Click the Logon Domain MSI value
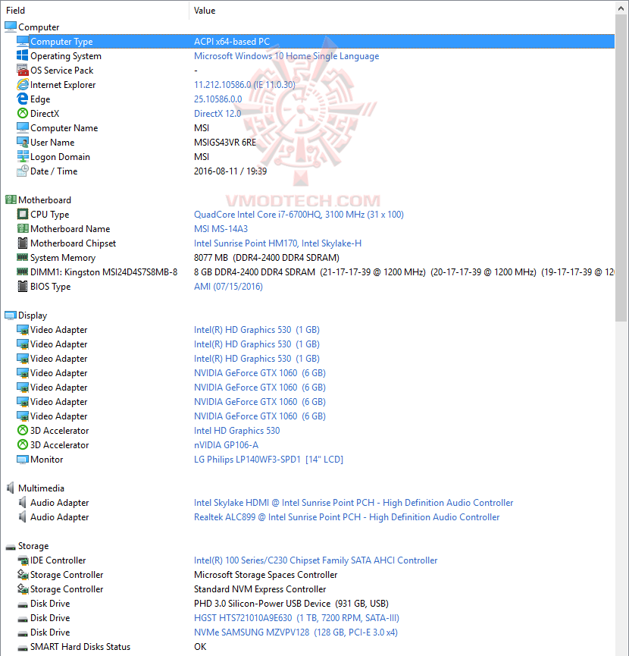The width and height of the screenshot is (629, 656). [x=202, y=157]
